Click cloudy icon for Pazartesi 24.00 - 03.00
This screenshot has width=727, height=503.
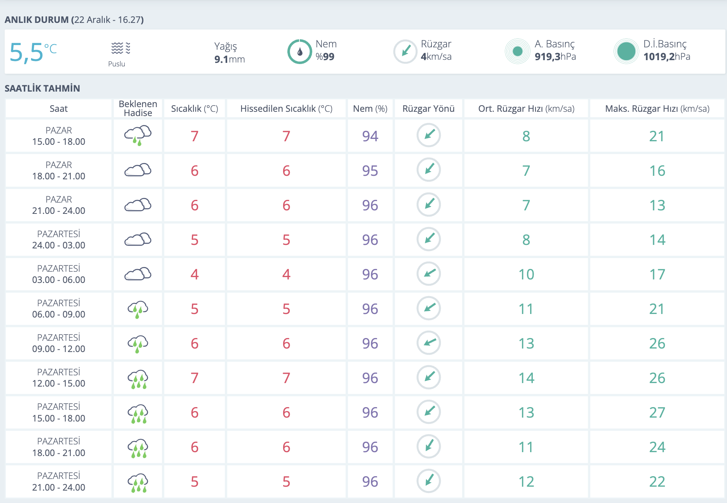tap(138, 239)
